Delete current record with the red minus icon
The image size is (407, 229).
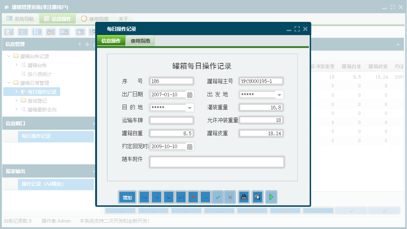tap(193, 197)
